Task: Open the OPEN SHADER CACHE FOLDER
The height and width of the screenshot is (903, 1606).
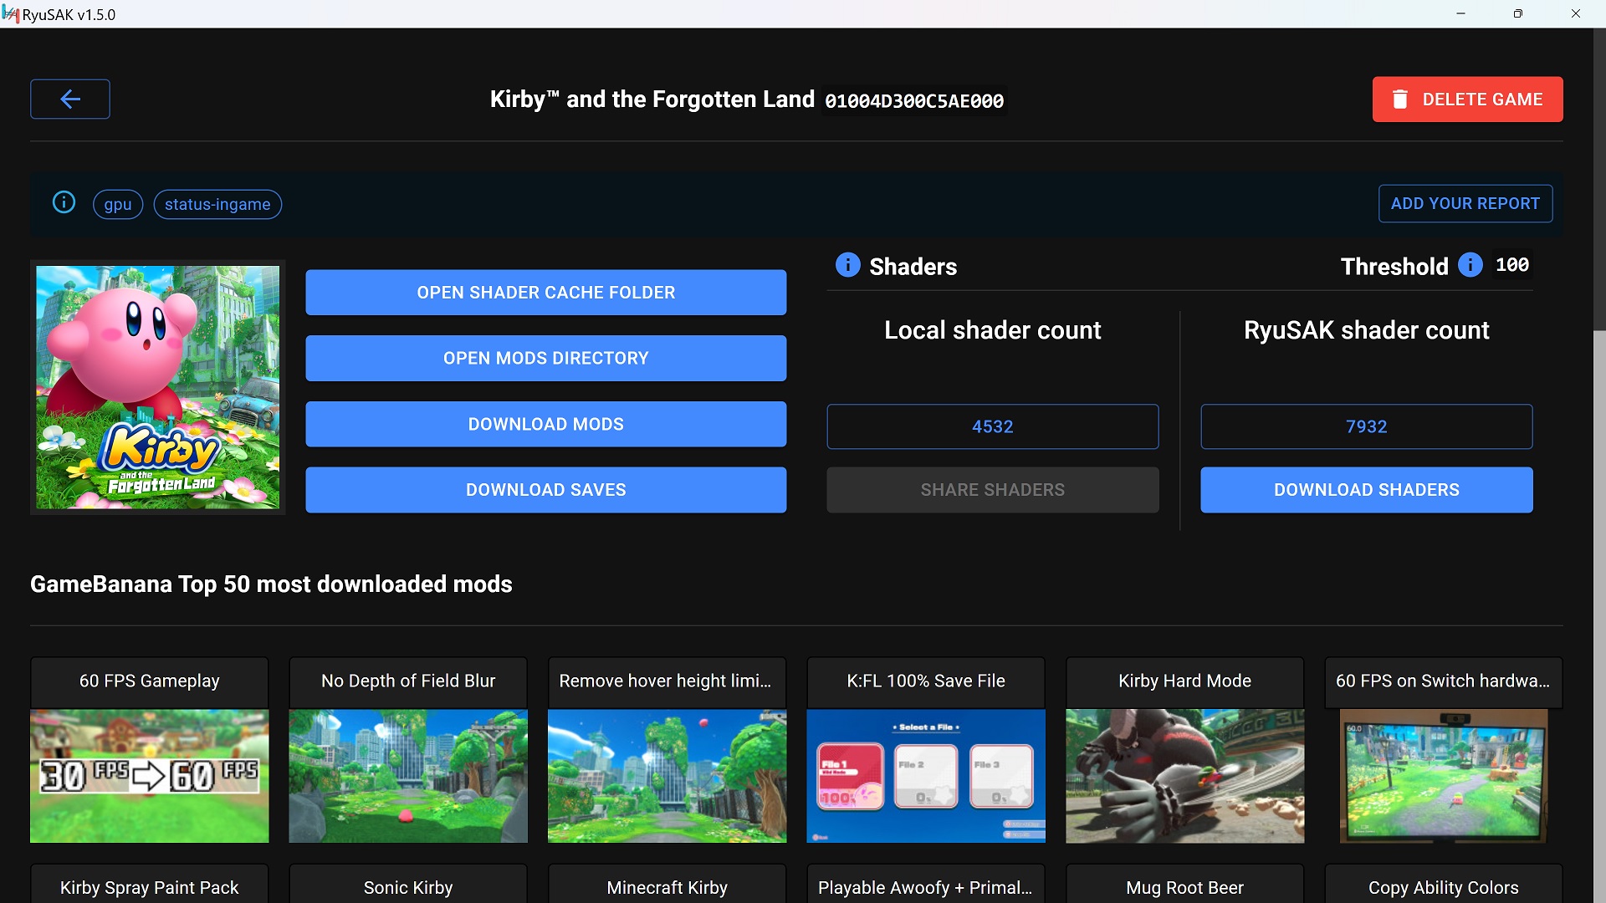Action: pyautogui.click(x=545, y=292)
